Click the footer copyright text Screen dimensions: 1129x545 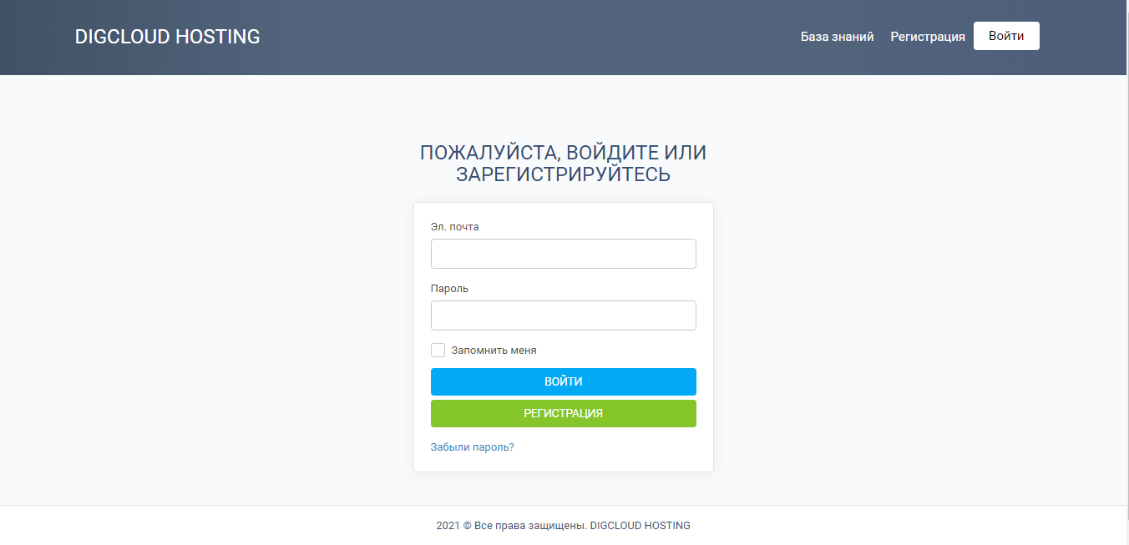[564, 526]
